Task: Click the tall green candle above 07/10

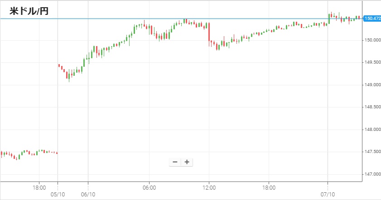Action: 330,19
